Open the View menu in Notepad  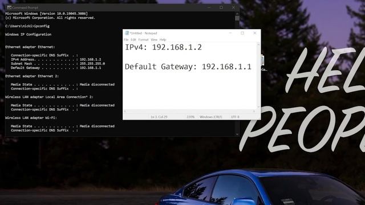pos(154,40)
